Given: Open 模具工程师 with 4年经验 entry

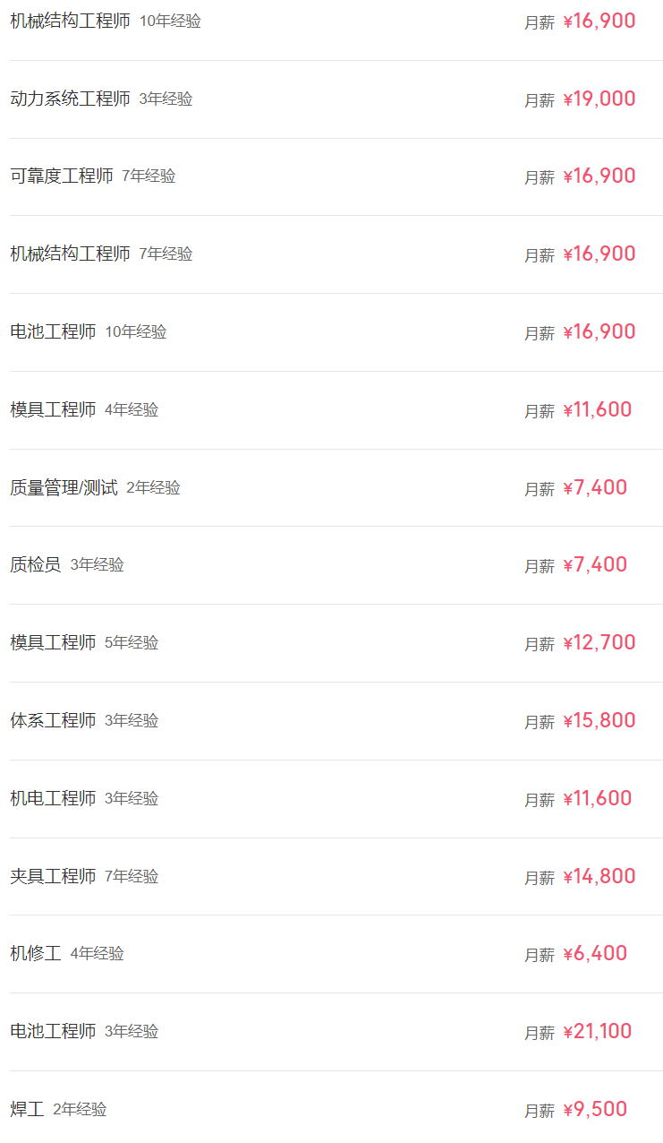Looking at the screenshot, I should click(x=53, y=410).
